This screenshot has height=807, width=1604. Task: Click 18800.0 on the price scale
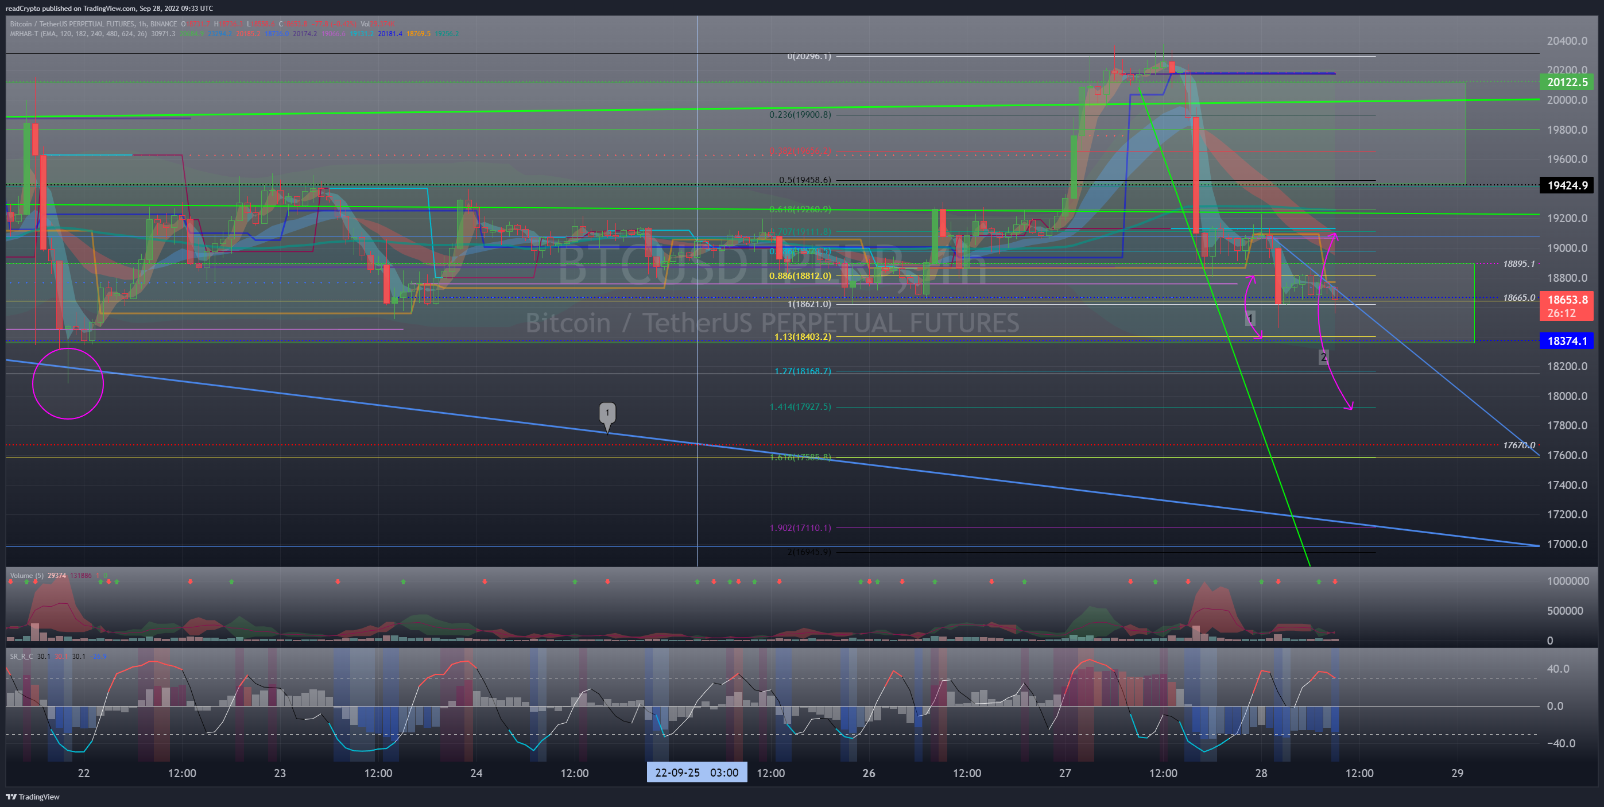[1567, 278]
